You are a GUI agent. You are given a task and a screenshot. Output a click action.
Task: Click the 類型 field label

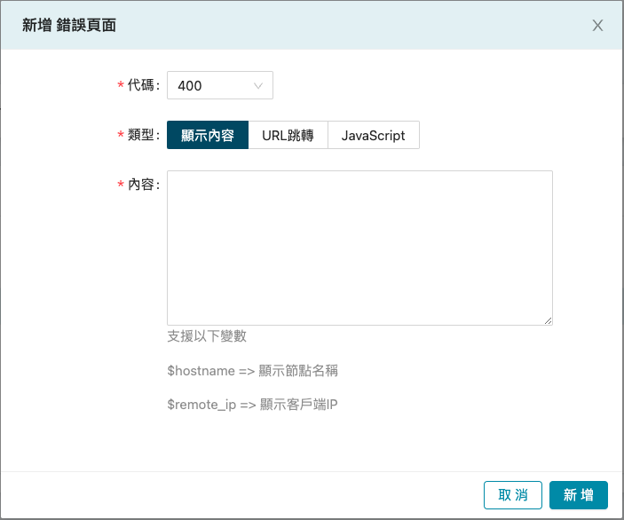click(141, 136)
